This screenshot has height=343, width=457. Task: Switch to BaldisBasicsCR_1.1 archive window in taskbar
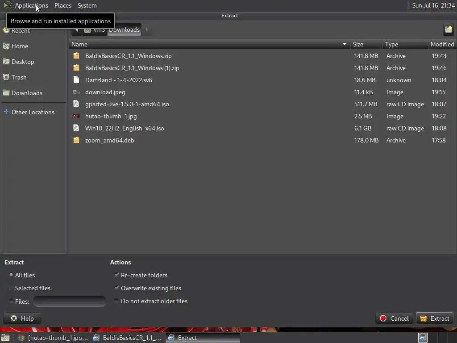coord(127,338)
